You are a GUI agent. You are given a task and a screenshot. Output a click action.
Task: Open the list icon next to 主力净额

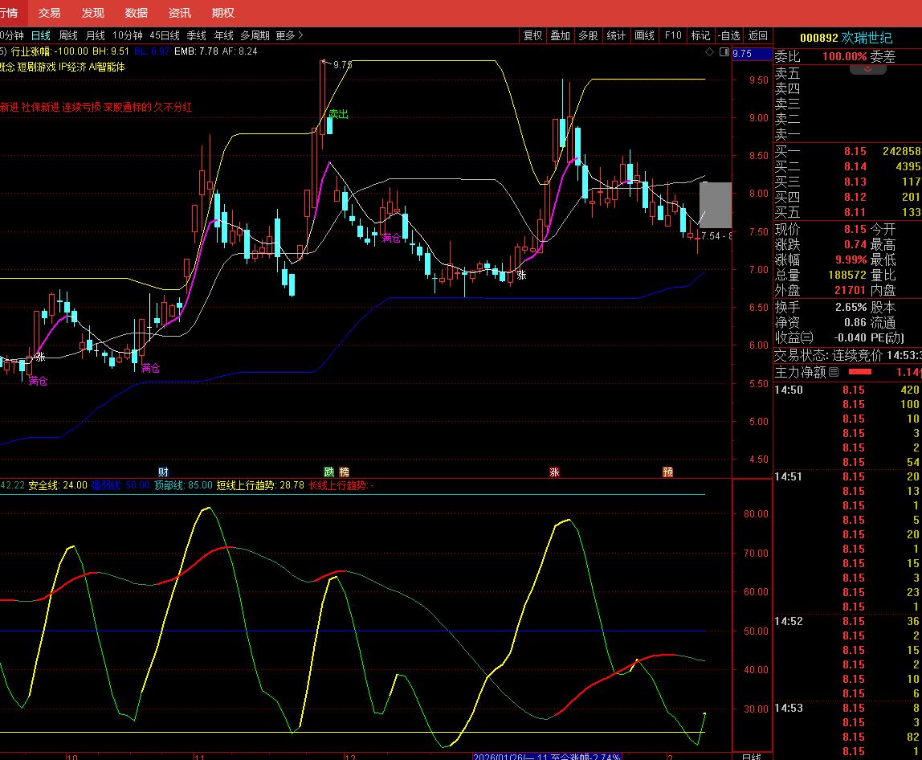(833, 372)
